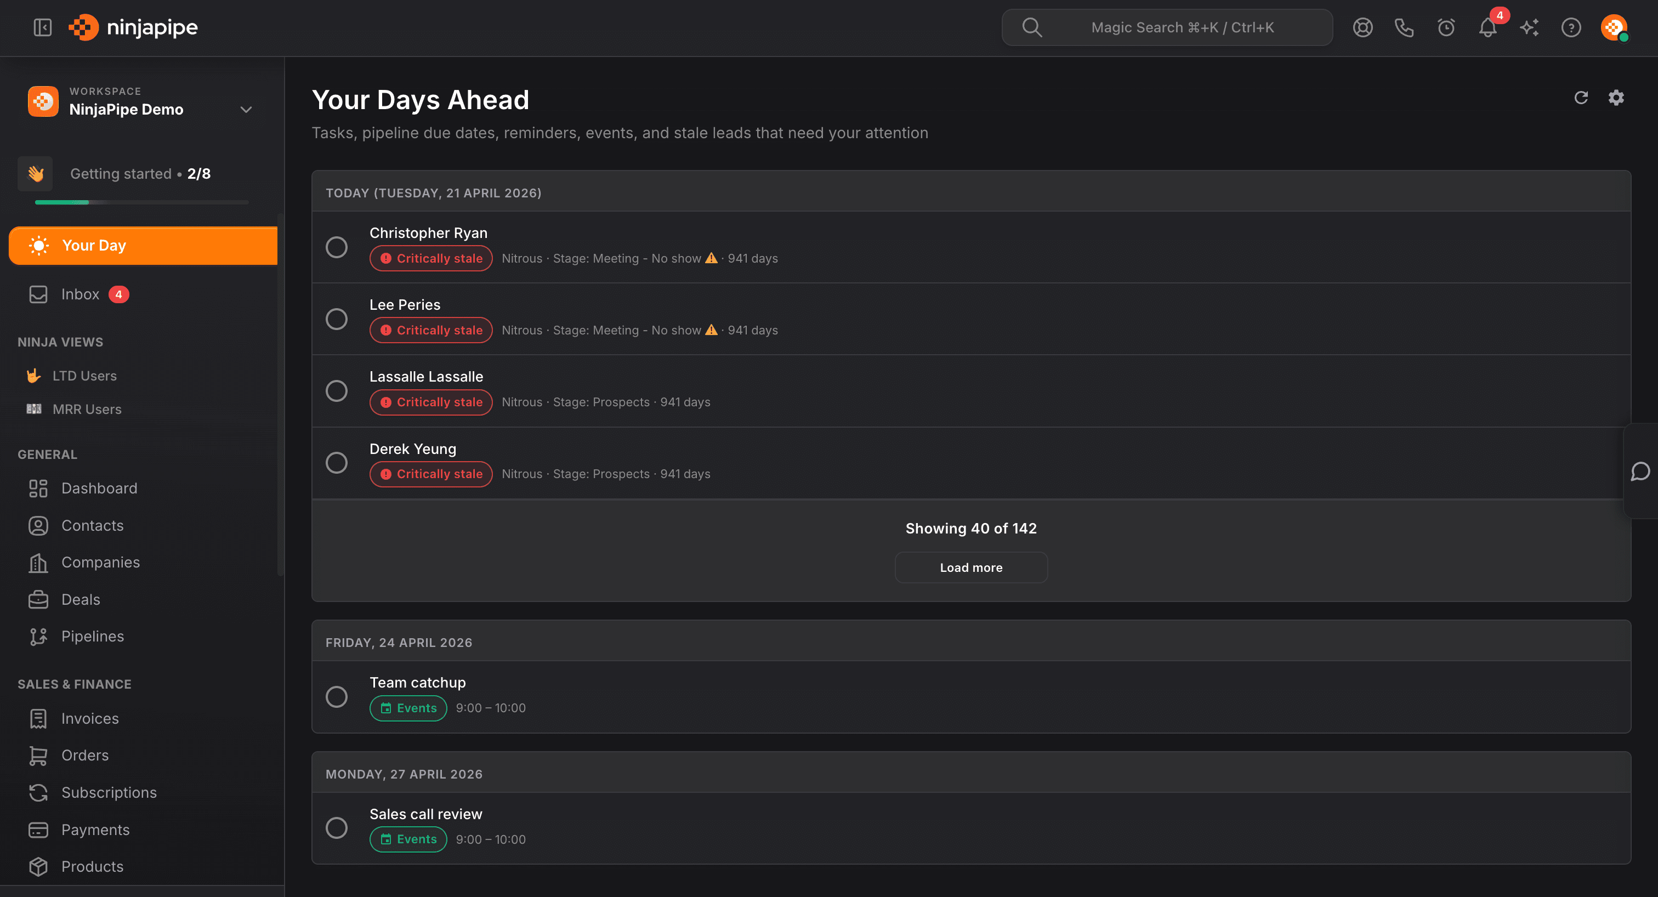Click the Load more button
1658x897 pixels.
[x=970, y=567]
